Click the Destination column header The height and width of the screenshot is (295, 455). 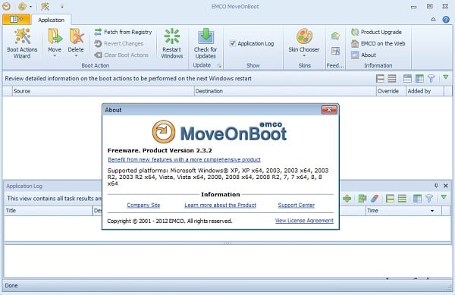(x=285, y=91)
